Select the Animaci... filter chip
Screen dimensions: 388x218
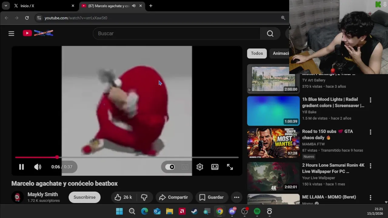(x=279, y=53)
